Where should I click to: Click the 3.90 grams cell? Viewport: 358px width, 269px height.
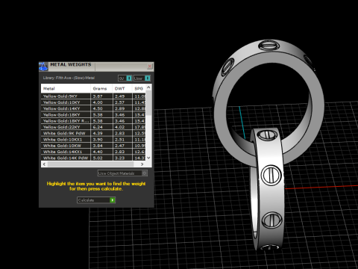click(101, 140)
